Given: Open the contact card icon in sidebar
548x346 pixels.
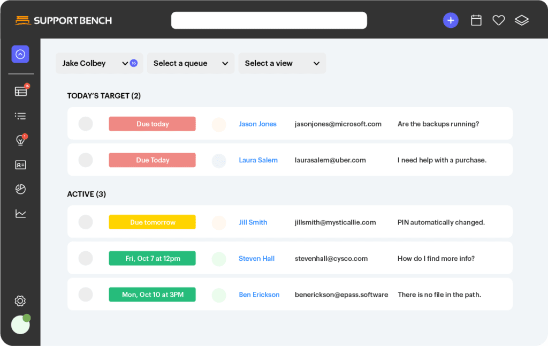Looking at the screenshot, I should [x=21, y=165].
